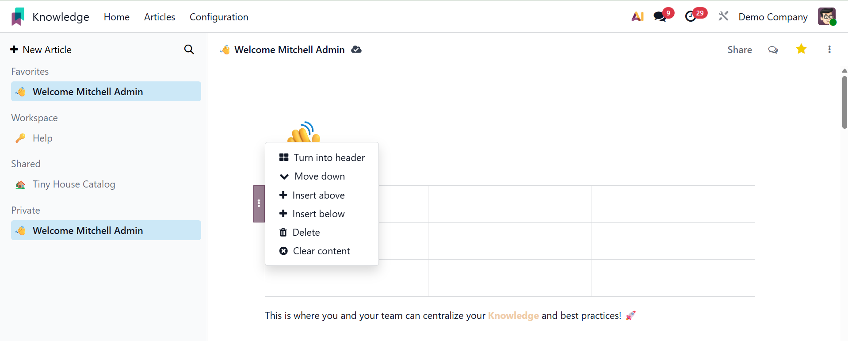Open the activities clock icon
Image resolution: width=848 pixels, height=341 pixels.
tap(691, 17)
